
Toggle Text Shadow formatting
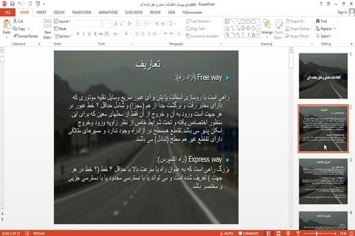pyautogui.click(x=95, y=34)
